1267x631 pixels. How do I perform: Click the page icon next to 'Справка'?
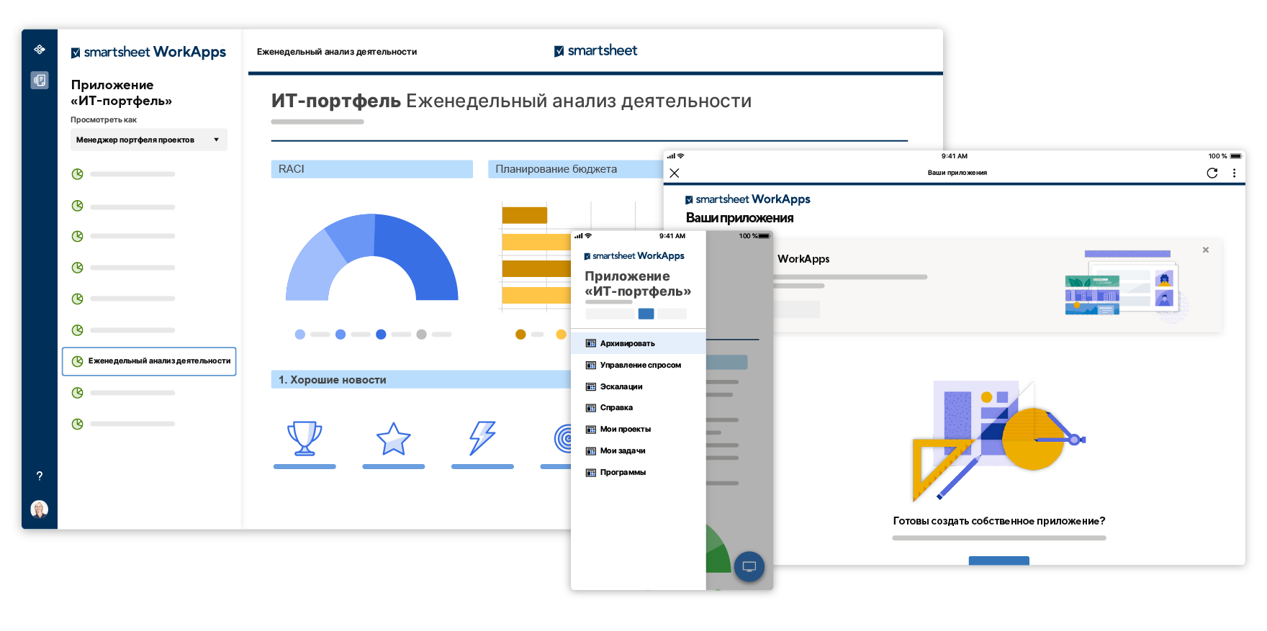pyautogui.click(x=590, y=407)
